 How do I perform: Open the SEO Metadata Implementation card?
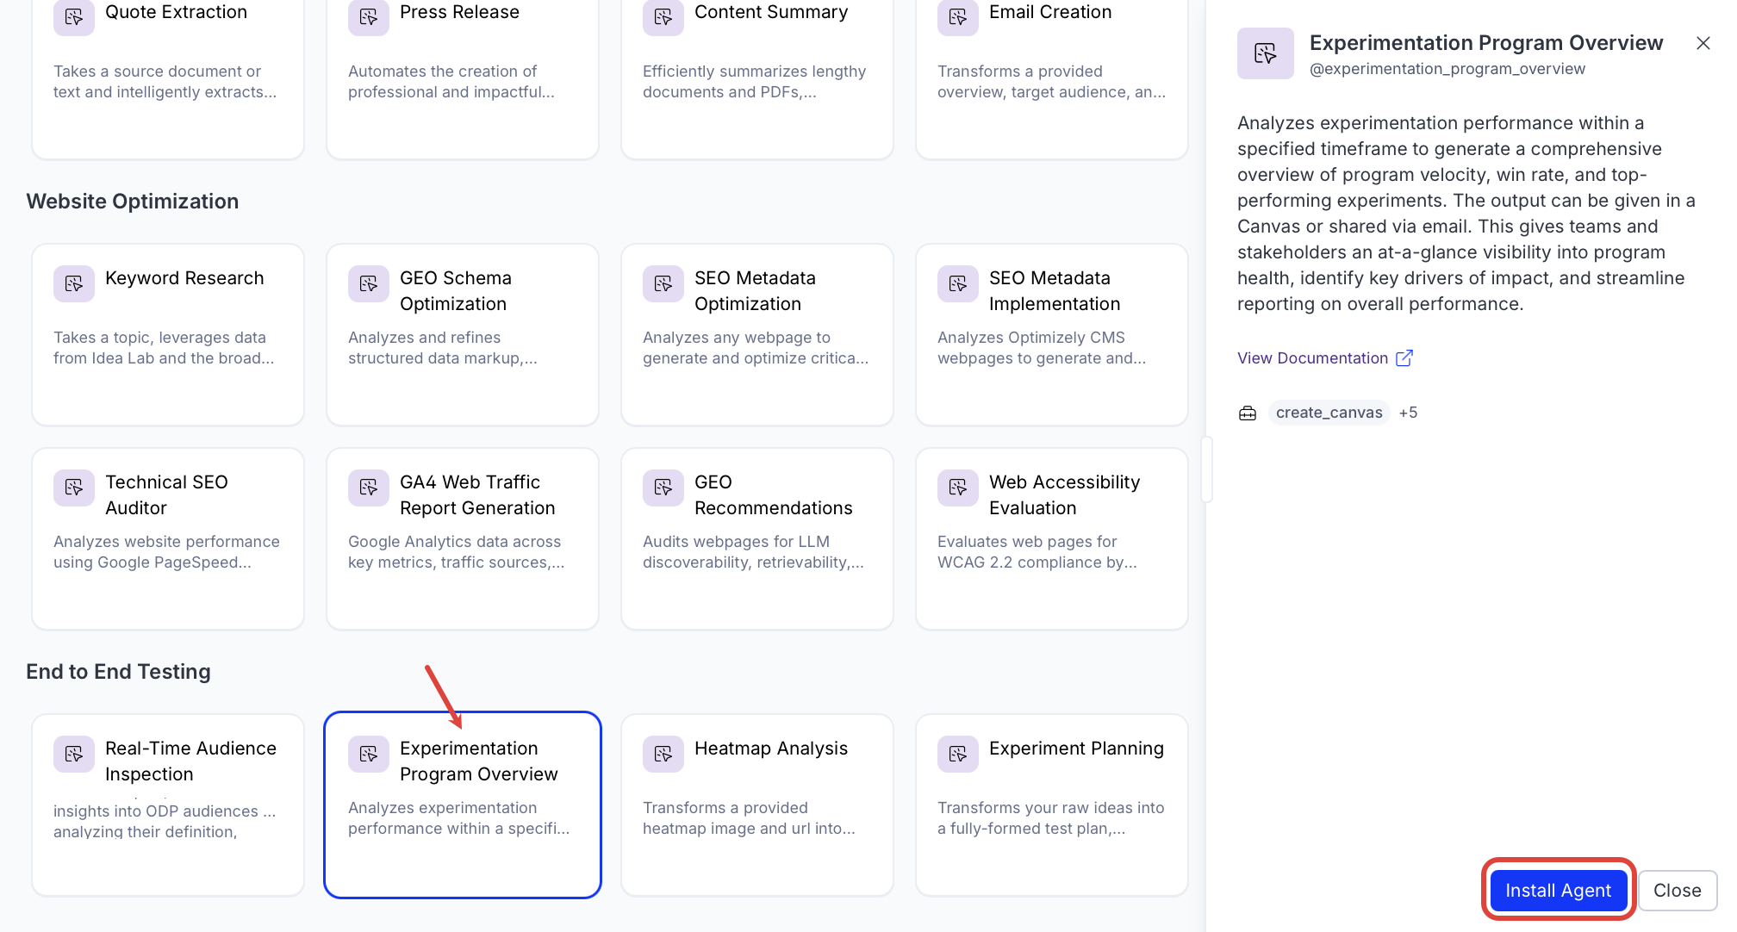[1051, 334]
